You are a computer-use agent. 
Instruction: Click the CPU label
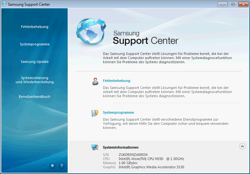click(106, 159)
